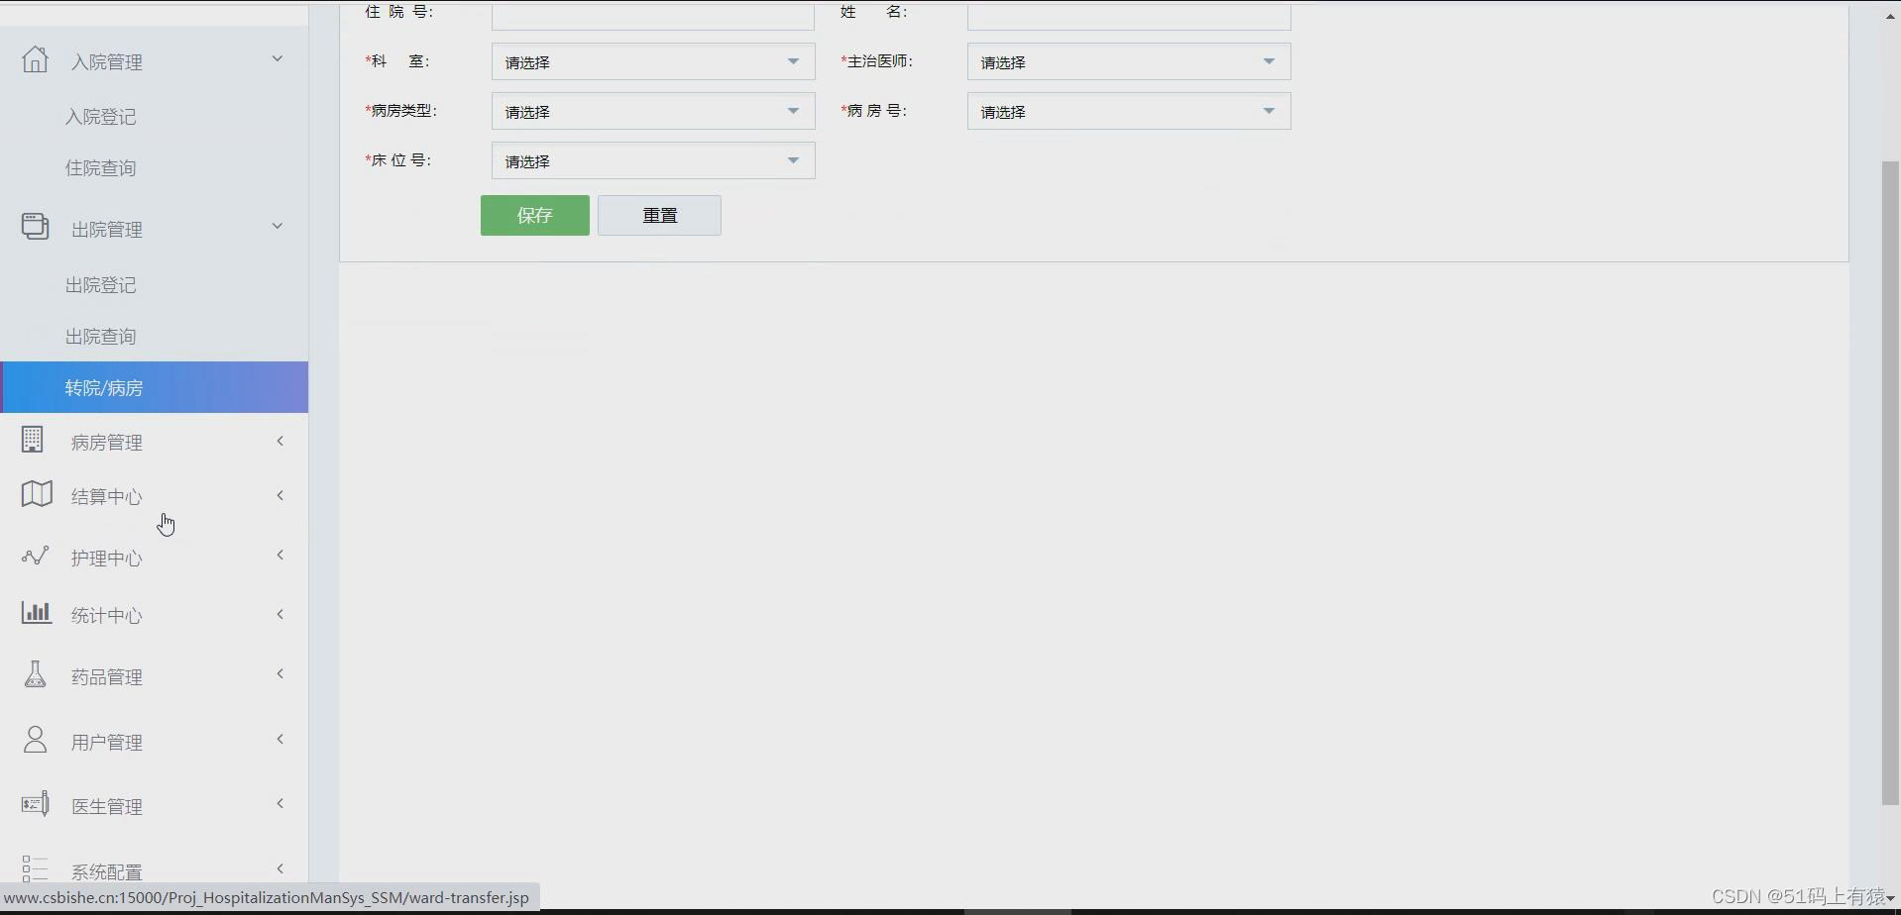Open the 用户管理 menu label
Viewport: 1901px width, 915px height.
[x=107, y=743]
